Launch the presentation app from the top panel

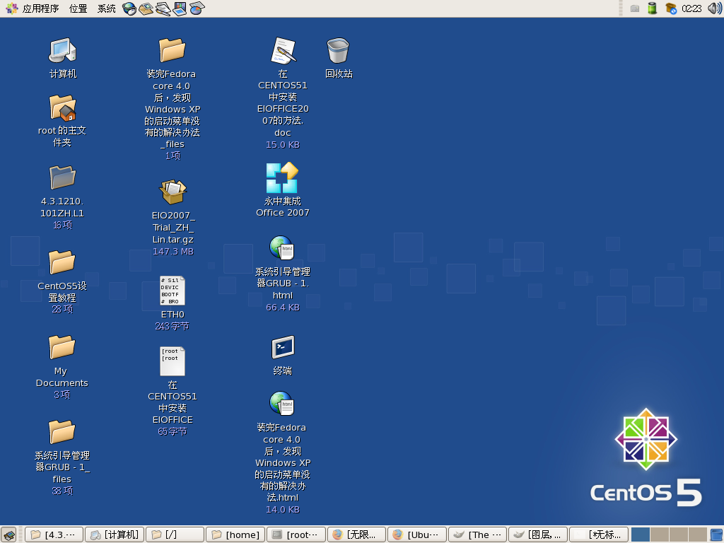[180, 8]
